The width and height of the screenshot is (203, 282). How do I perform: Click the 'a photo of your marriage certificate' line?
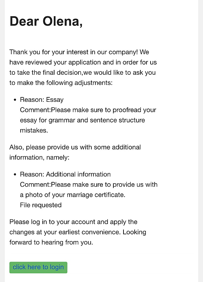click(72, 195)
